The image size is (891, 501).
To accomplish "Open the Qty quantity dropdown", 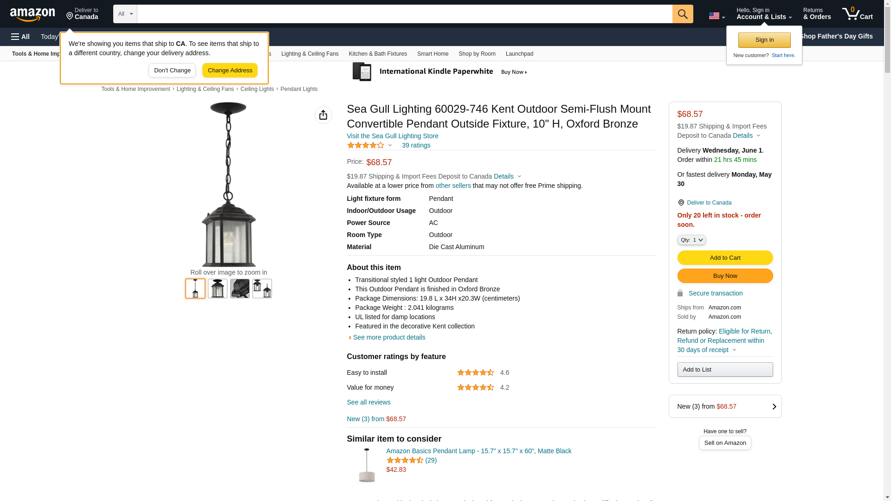I will (691, 240).
